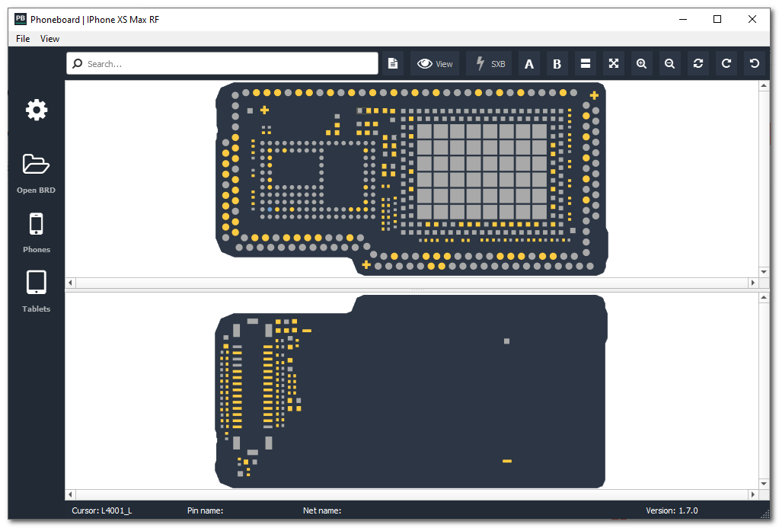The width and height of the screenshot is (779, 528).
Task: Click bottom pane scroll up arrow
Action: click(x=764, y=297)
